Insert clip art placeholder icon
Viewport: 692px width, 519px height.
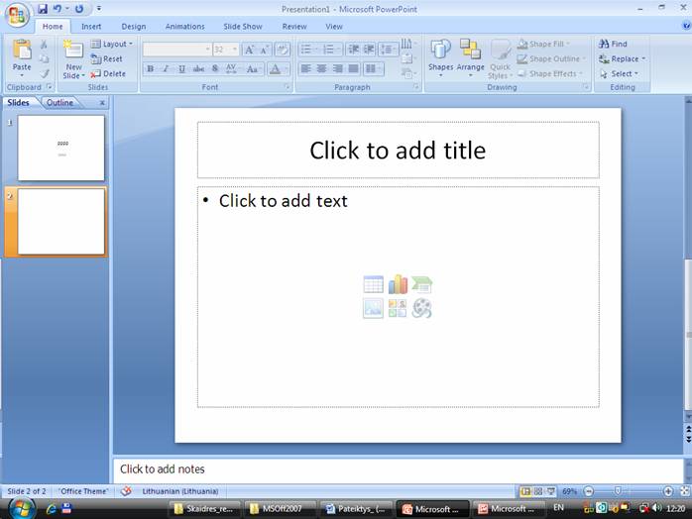pos(398,308)
